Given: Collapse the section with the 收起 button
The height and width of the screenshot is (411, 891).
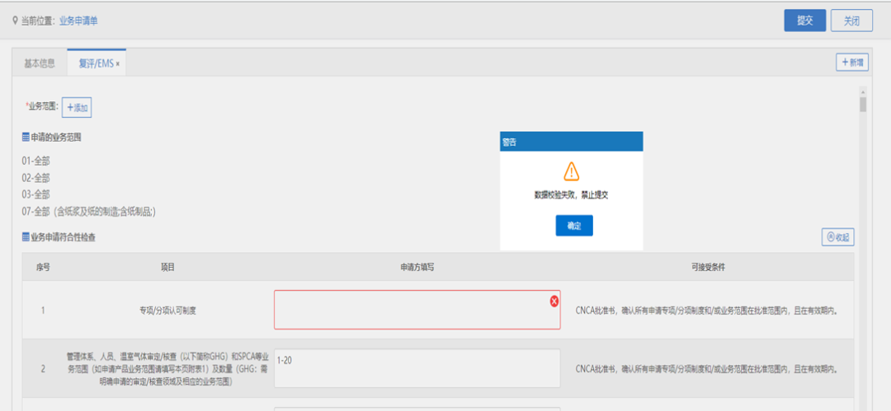Looking at the screenshot, I should coord(837,237).
